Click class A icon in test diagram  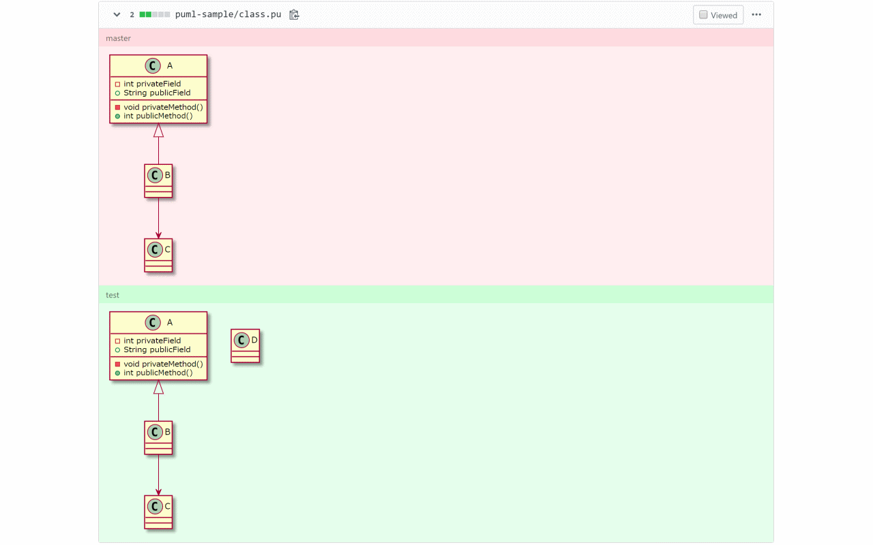tap(153, 322)
